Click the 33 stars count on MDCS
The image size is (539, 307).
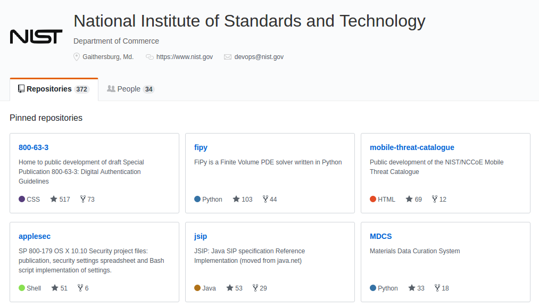point(421,288)
